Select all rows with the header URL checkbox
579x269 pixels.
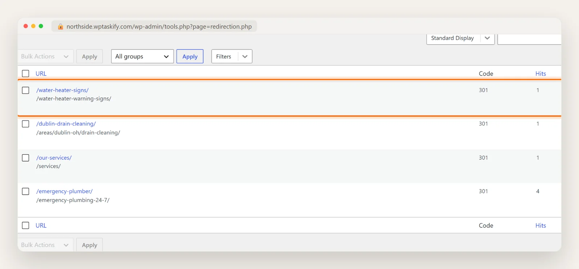point(25,73)
